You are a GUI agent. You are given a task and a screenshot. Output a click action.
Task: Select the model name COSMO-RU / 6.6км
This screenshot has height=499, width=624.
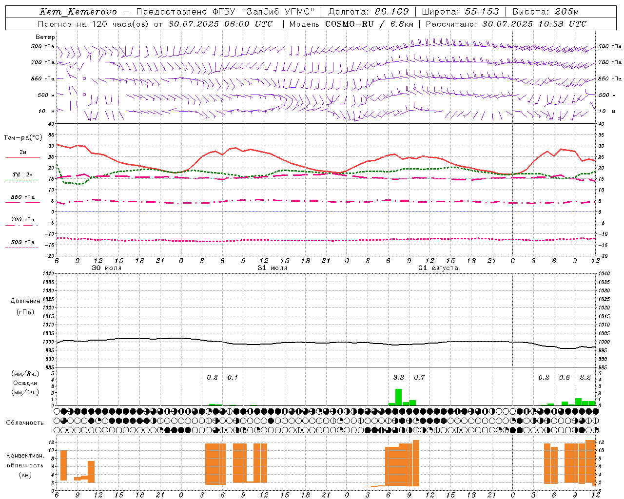[x=369, y=24]
